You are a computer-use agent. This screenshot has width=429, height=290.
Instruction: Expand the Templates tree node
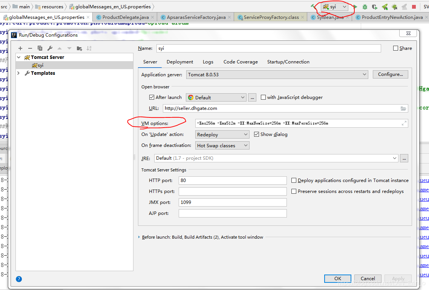pyautogui.click(x=18, y=73)
